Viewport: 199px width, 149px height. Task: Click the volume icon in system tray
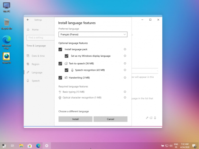(171, 146)
